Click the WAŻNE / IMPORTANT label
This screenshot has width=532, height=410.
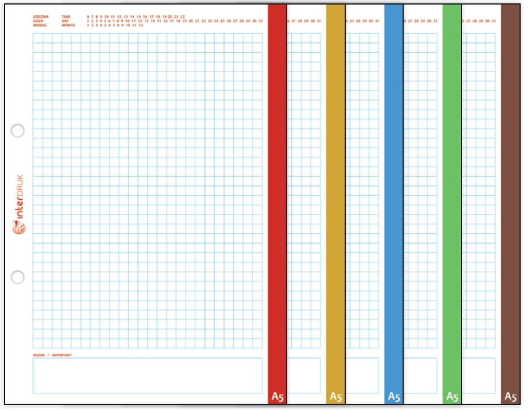click(x=52, y=355)
